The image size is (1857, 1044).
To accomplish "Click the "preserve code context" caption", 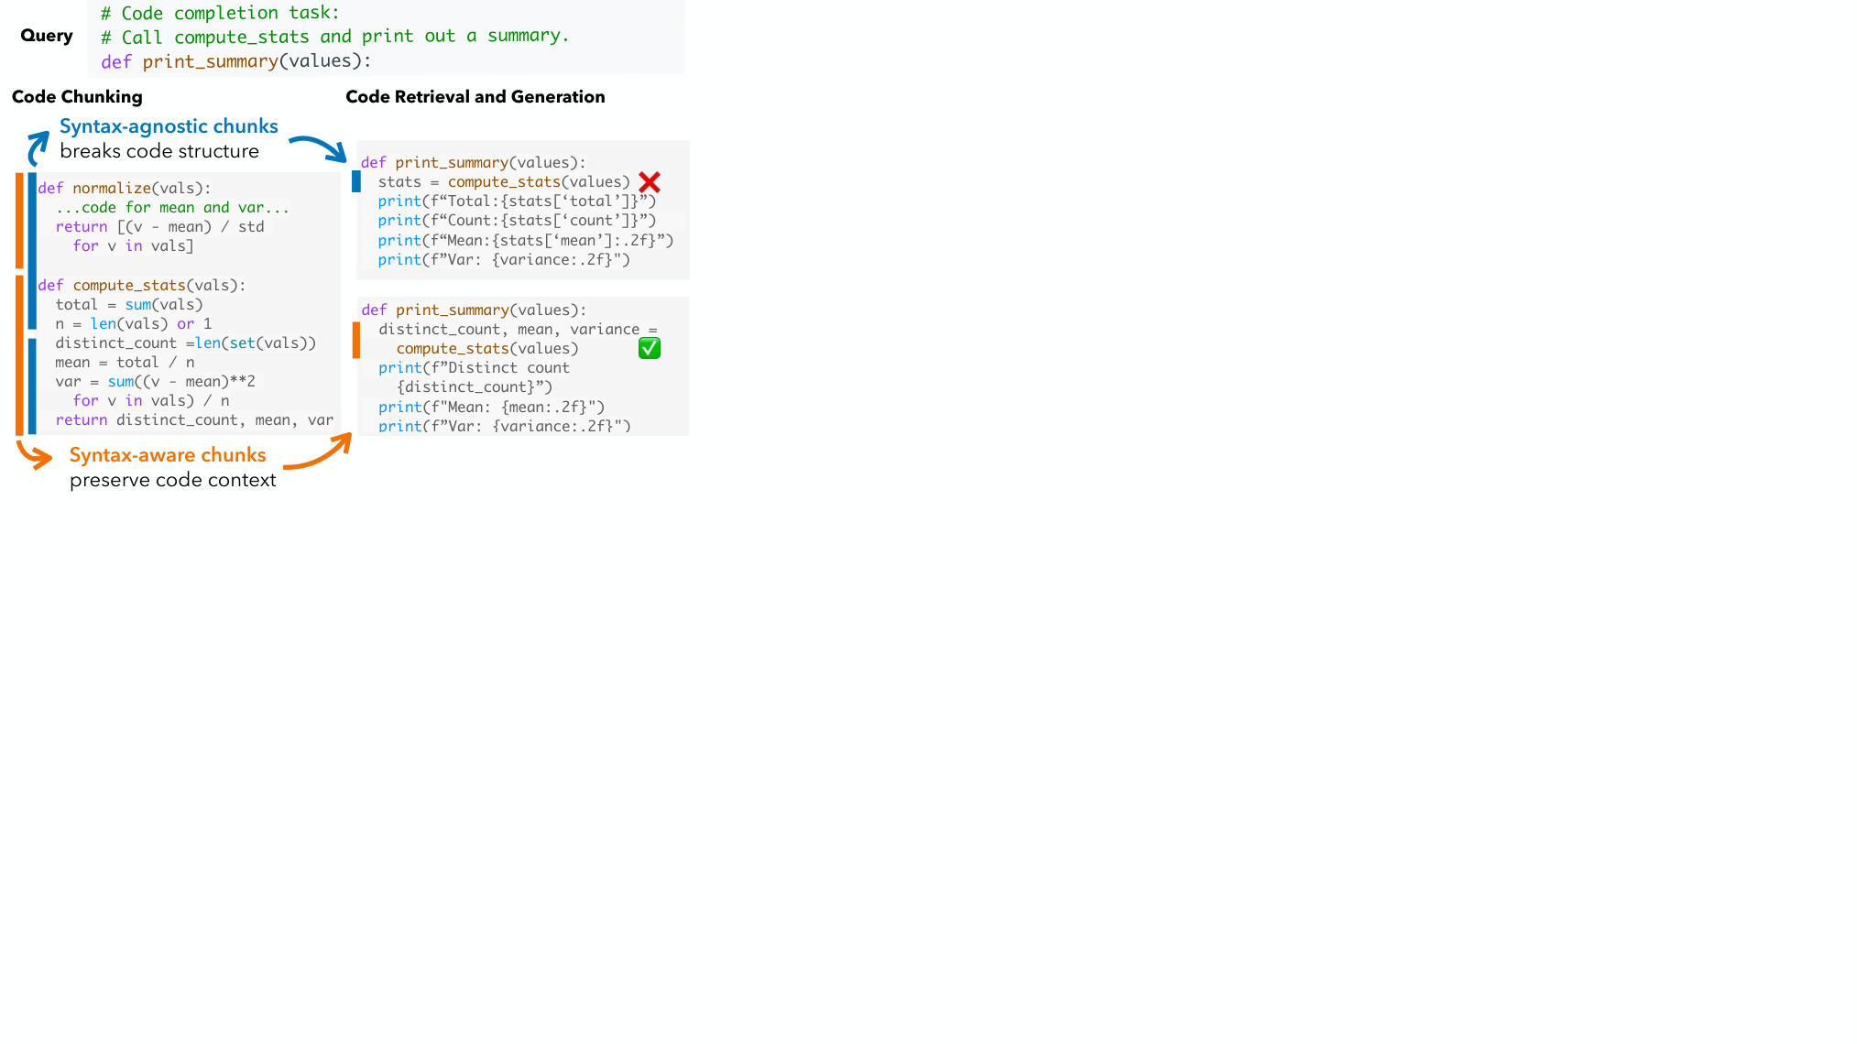I will coord(172,480).
